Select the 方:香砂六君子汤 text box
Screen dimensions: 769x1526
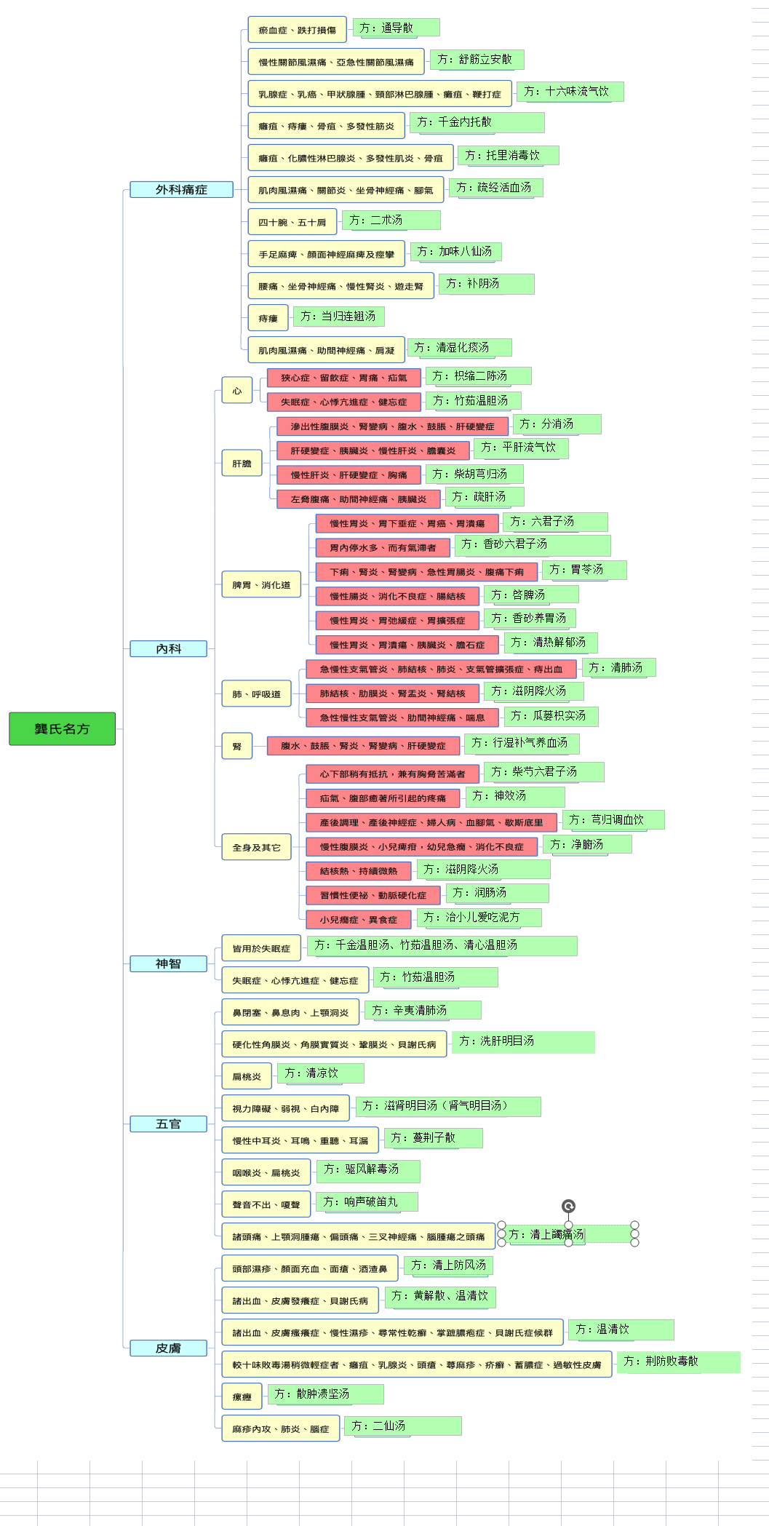[x=533, y=545]
